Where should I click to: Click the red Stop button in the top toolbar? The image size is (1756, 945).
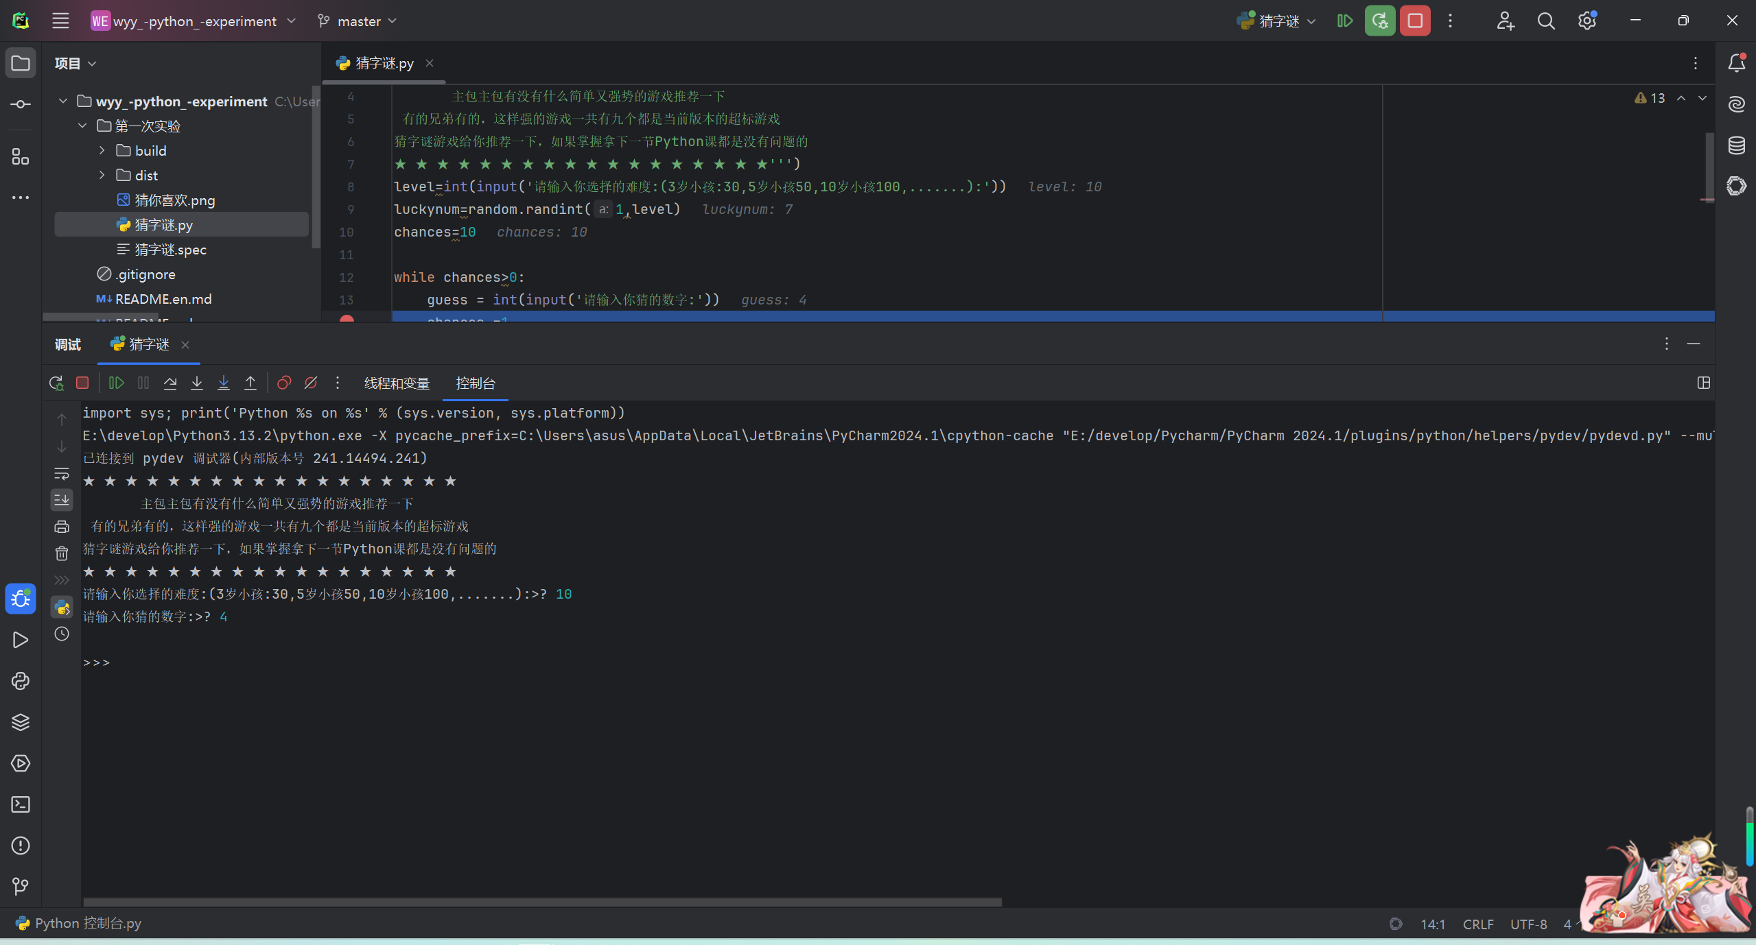tap(1414, 21)
